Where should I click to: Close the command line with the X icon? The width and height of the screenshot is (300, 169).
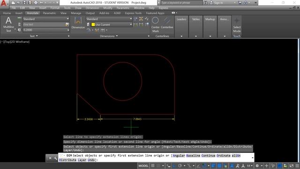click(x=50, y=158)
